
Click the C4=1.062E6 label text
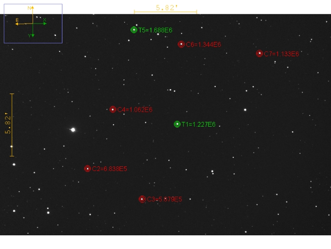coord(135,110)
